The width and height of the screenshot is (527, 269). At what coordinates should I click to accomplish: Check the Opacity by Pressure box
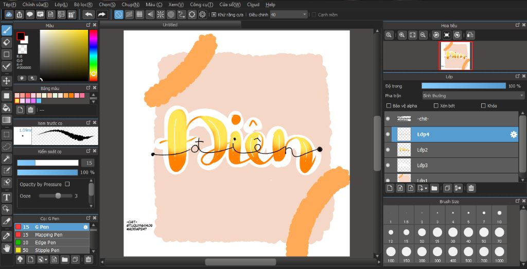pyautogui.click(x=67, y=184)
